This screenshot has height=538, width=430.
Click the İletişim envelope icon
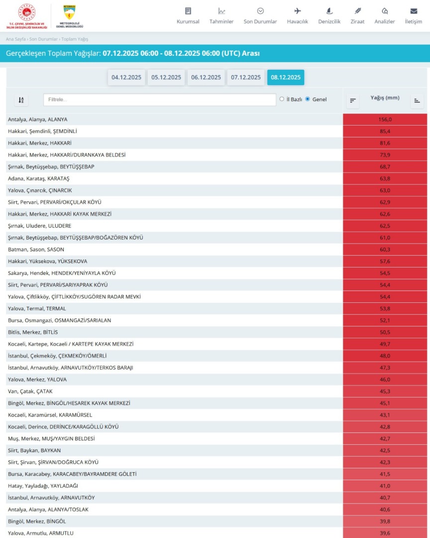point(413,11)
